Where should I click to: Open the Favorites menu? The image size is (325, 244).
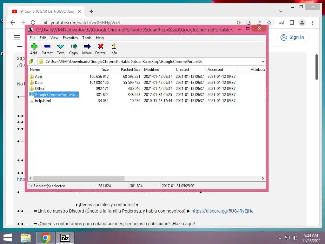[x=70, y=38]
